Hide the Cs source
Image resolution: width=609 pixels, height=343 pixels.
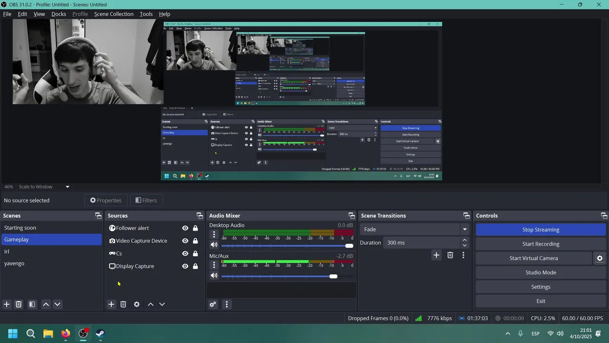[x=185, y=253]
